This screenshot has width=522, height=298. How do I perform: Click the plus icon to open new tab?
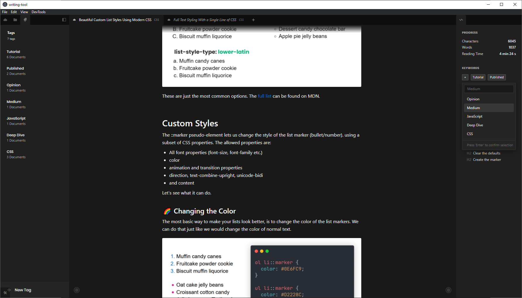click(x=253, y=20)
